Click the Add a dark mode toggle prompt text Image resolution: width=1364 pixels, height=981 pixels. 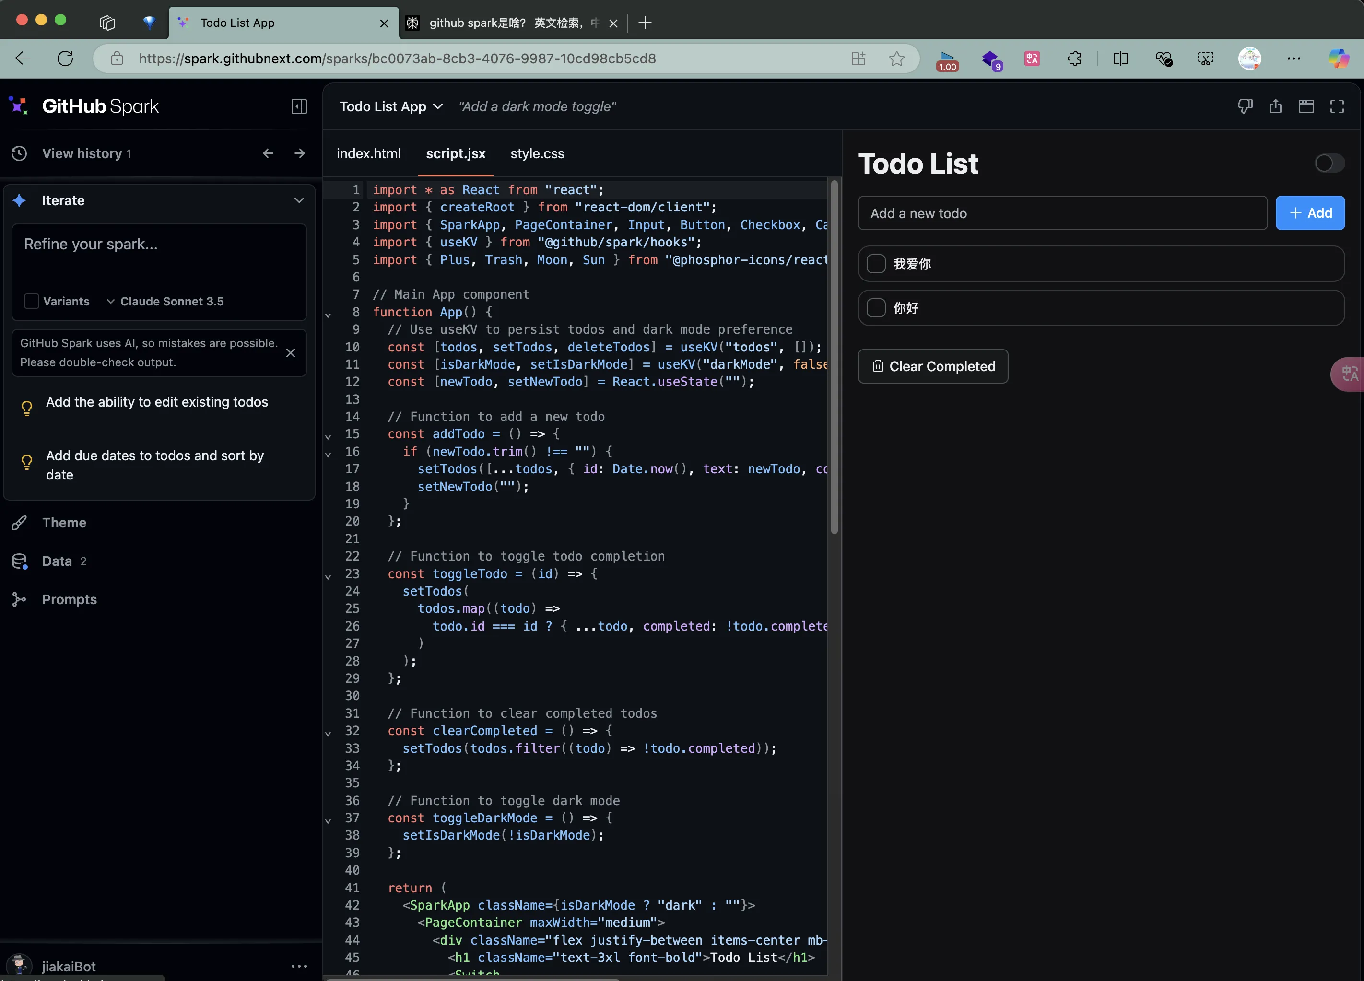537,106
